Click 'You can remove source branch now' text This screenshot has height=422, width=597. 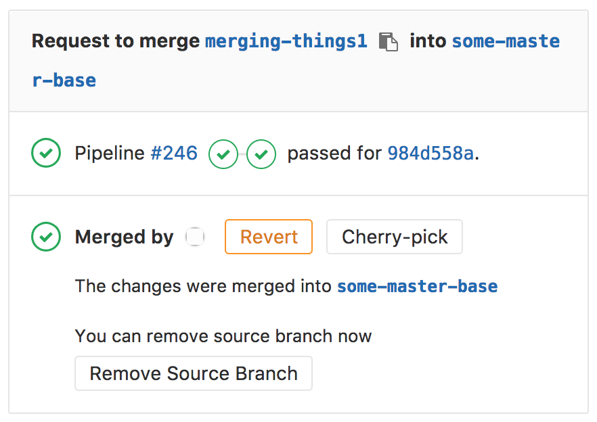[223, 336]
